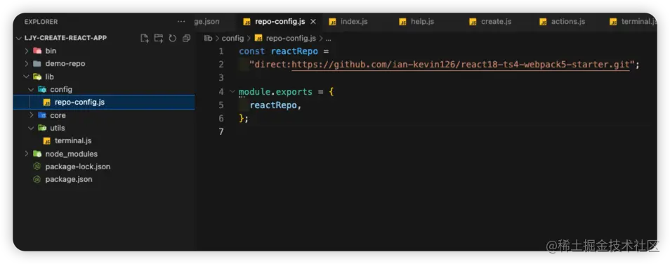Click the JS icon on the create.js tab
Image resolution: width=670 pixels, height=264 pixels.
tap(473, 22)
